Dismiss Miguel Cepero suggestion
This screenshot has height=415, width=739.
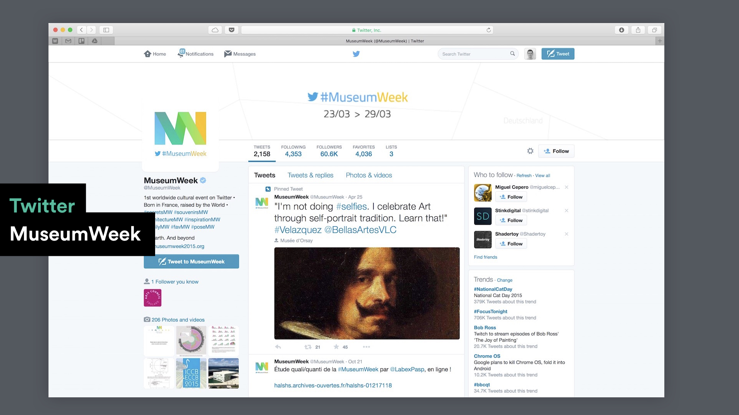pos(566,187)
